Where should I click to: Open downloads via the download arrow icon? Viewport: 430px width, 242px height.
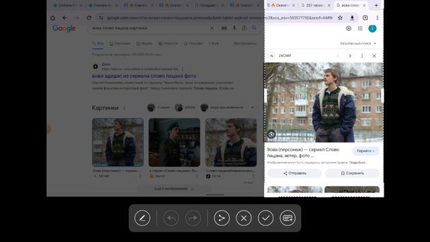tap(352, 18)
